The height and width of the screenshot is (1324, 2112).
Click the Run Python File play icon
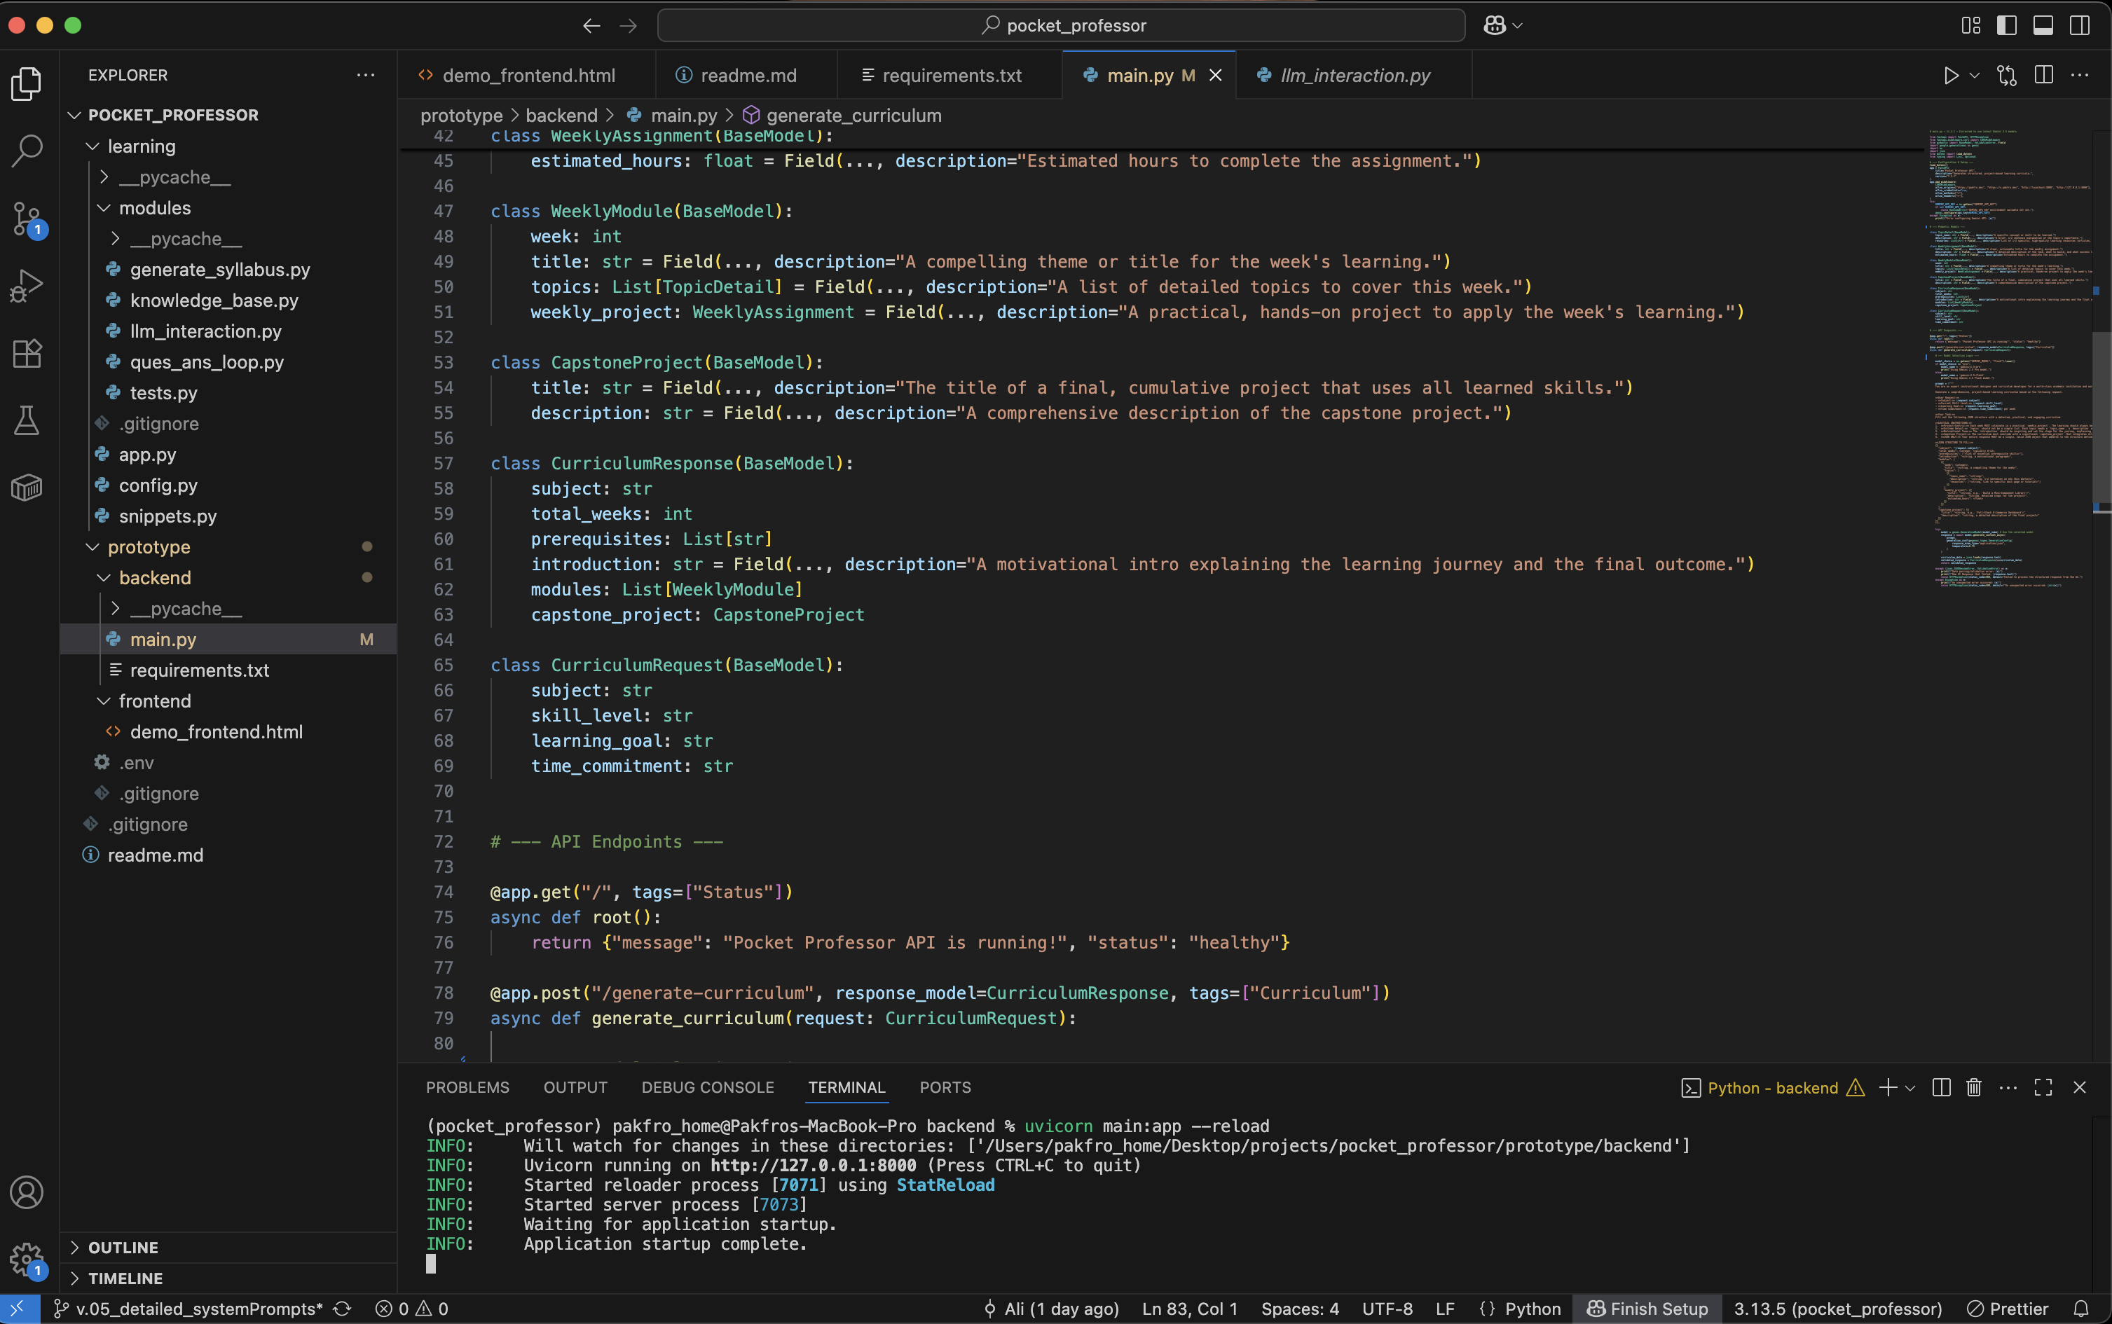point(1951,76)
